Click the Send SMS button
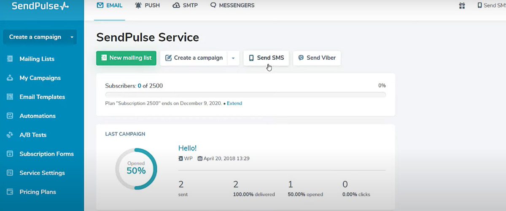Viewport: 506px width, 211px height. [x=266, y=58]
